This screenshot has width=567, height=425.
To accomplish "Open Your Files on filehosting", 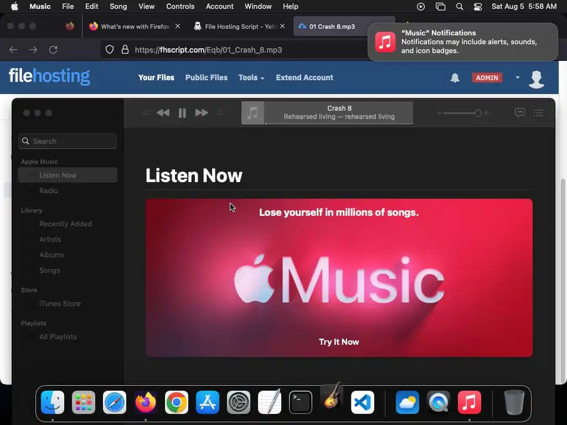I will tap(156, 77).
